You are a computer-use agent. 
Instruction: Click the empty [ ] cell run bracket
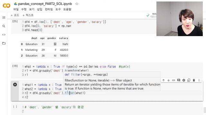click(x=15, y=107)
